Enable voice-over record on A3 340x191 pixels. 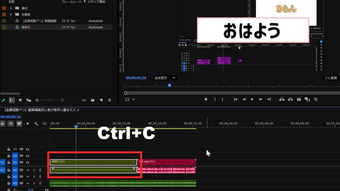click(x=40, y=183)
